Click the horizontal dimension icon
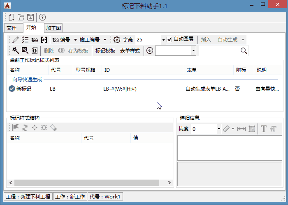 [242, 129]
